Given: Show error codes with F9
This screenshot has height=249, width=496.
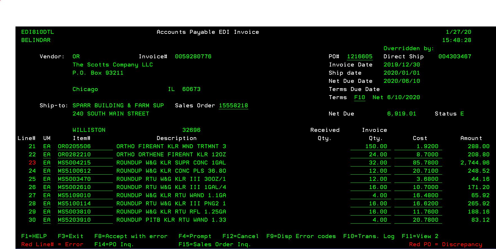Looking at the screenshot, I should point(301,236).
